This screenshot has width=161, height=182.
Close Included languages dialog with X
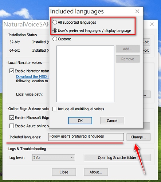click(137, 11)
